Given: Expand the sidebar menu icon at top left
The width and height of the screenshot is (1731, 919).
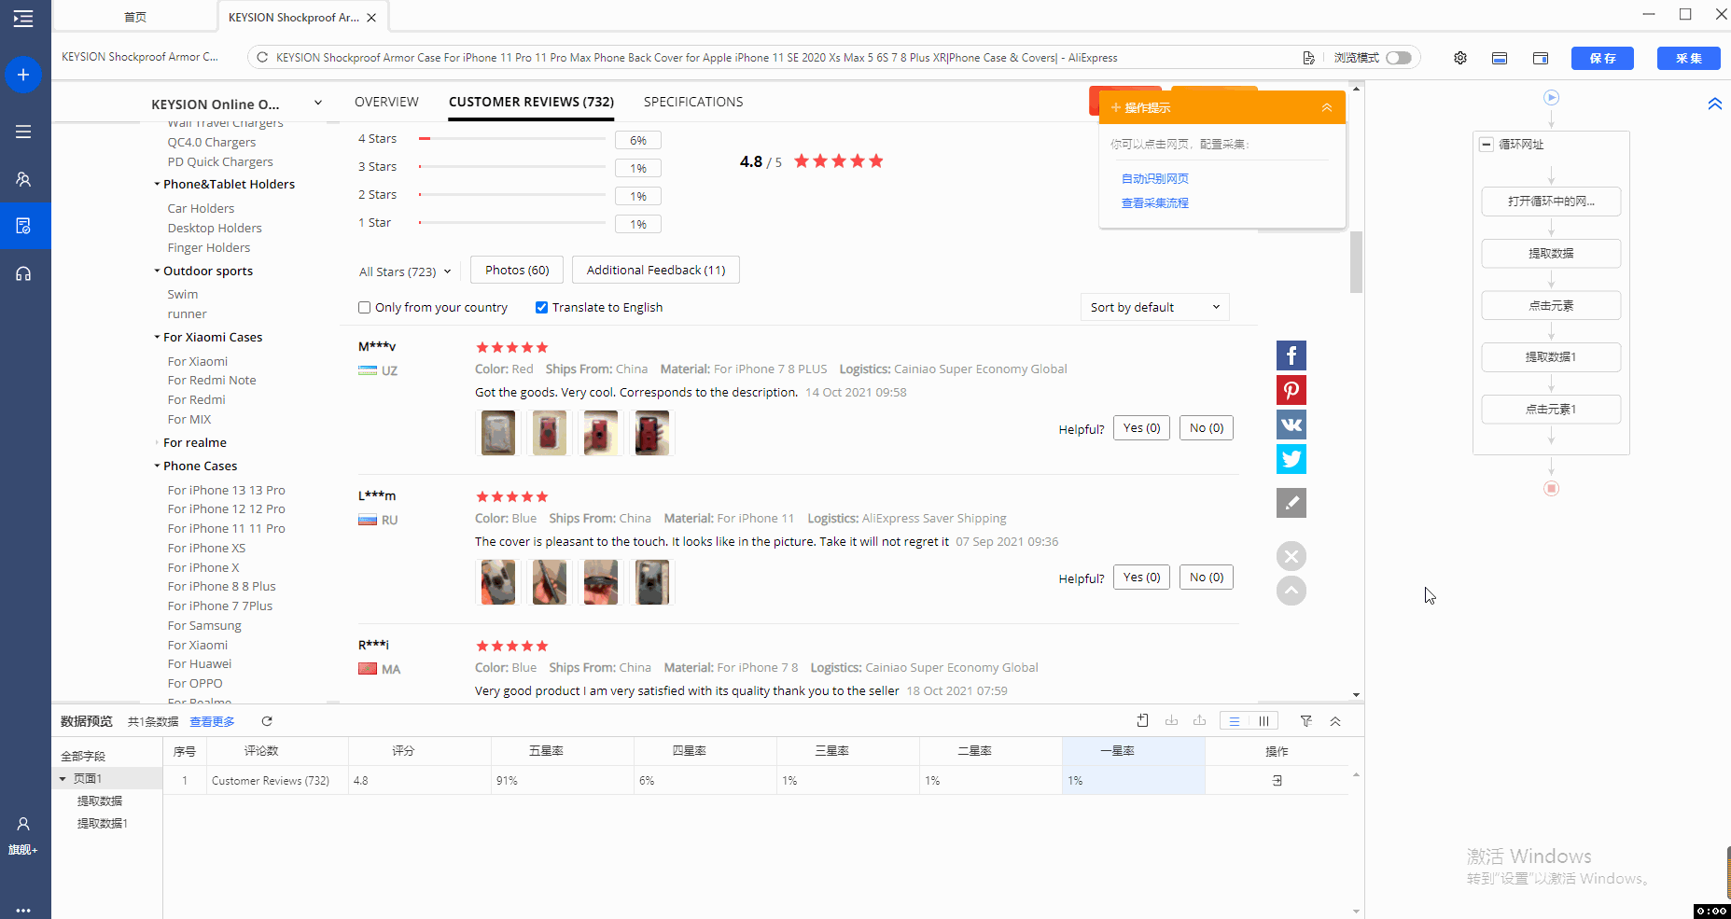Looking at the screenshot, I should tap(23, 18).
